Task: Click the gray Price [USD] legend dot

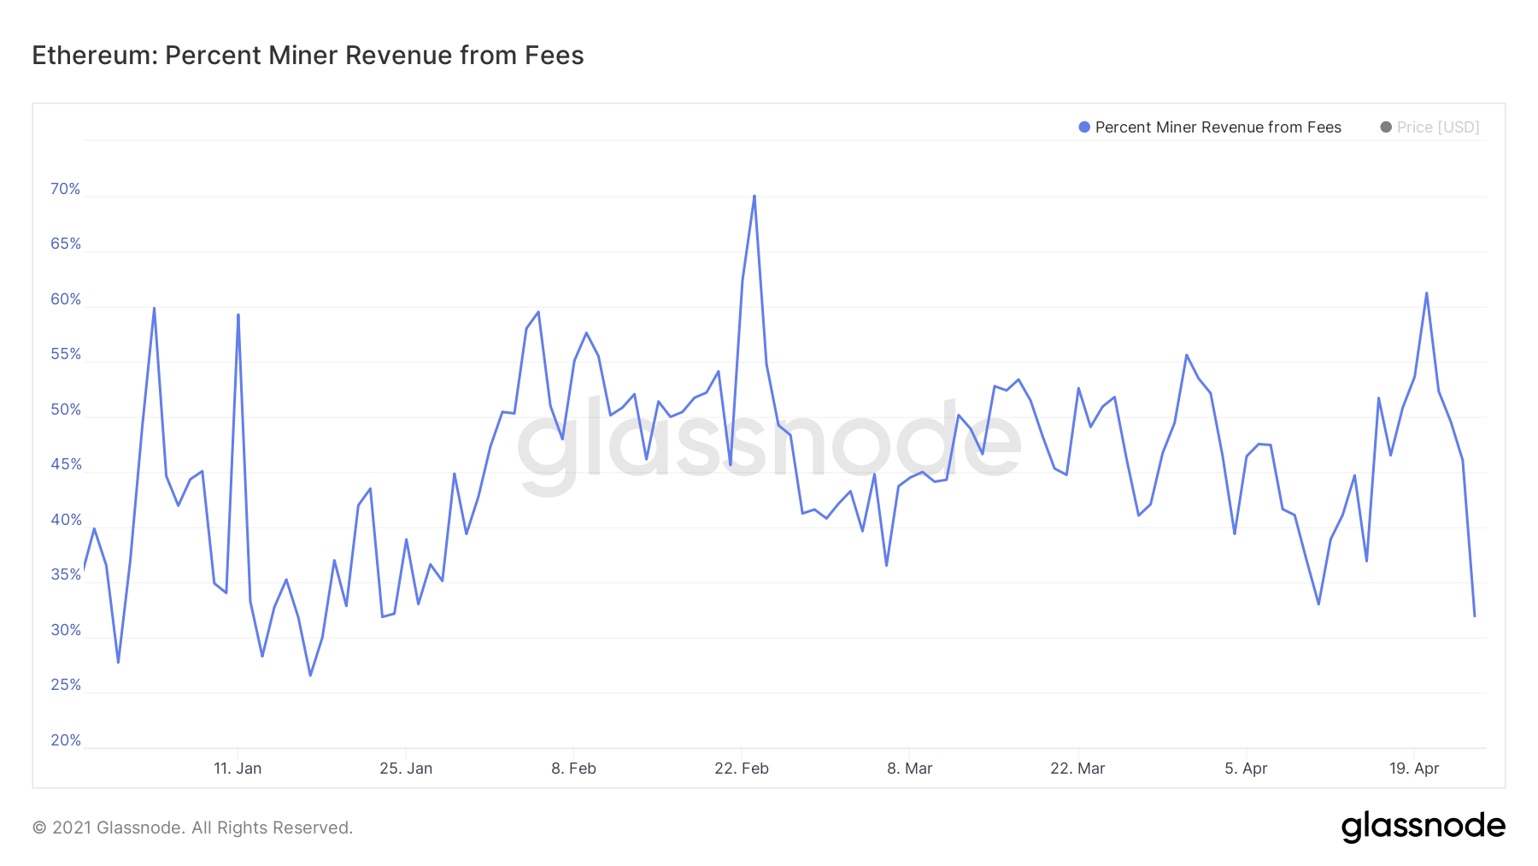Action: [x=1385, y=127]
